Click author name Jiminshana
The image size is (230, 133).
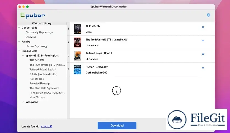(92, 46)
